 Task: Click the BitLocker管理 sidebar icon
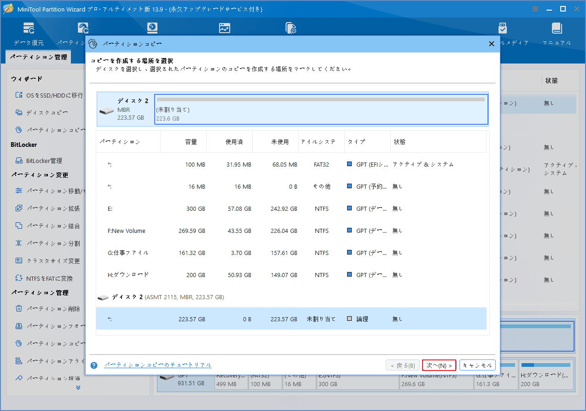[19, 161]
